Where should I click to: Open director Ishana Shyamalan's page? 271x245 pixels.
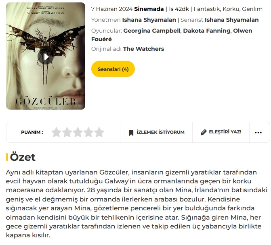point(149,20)
